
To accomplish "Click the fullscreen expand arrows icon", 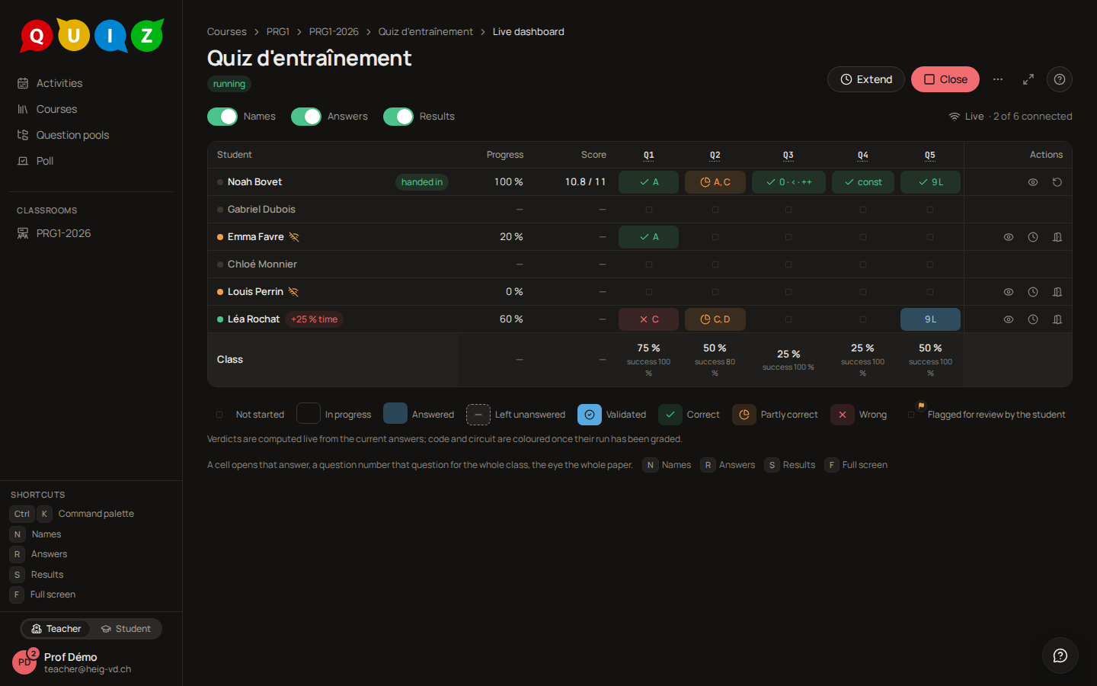I will [x=1028, y=79].
